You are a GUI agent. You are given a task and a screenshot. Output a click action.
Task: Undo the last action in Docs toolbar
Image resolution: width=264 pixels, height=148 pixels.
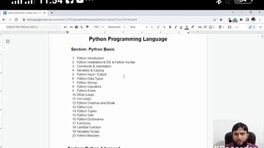coord(65,27)
